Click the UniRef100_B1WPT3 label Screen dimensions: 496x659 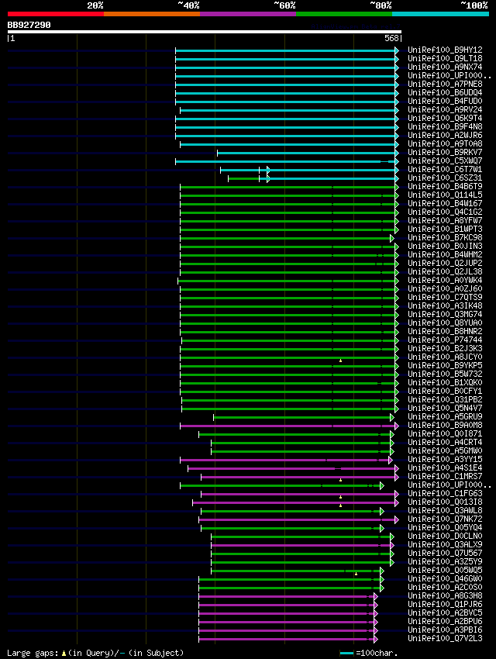click(445, 229)
